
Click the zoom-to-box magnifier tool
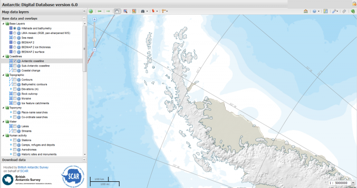pos(125,11)
